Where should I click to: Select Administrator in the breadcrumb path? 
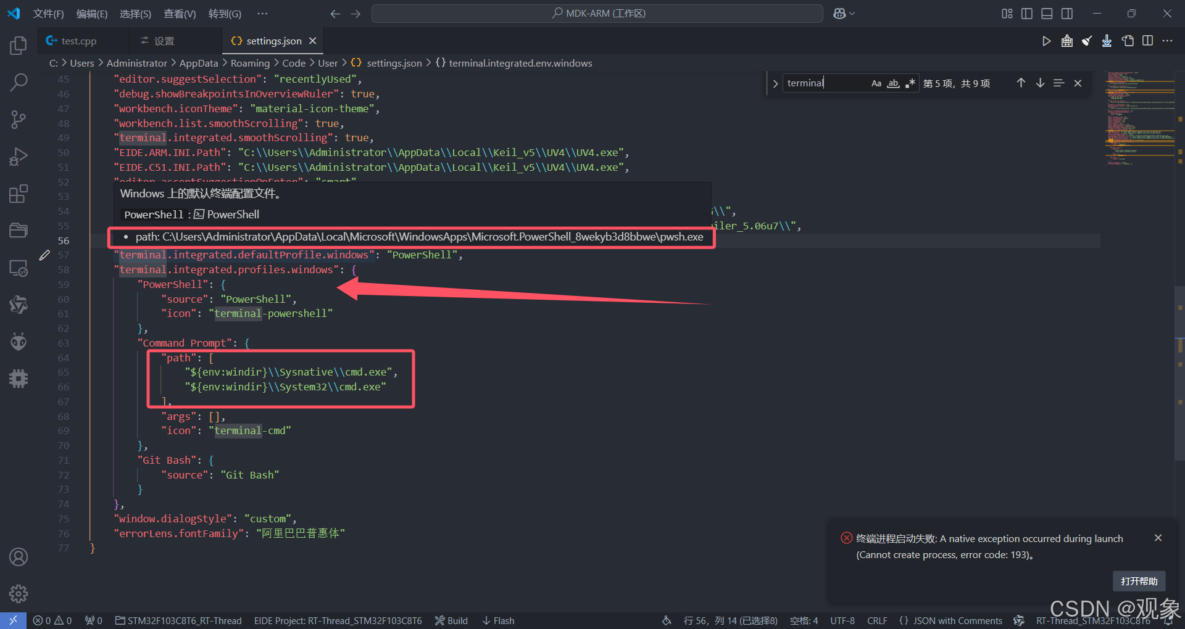[136, 62]
